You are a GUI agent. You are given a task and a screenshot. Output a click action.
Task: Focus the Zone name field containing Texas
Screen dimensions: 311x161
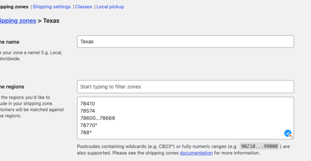[185, 41]
